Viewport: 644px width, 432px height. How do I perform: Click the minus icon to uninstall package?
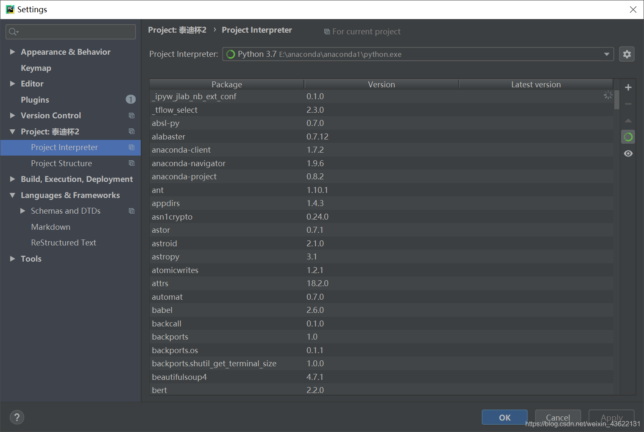click(x=628, y=104)
